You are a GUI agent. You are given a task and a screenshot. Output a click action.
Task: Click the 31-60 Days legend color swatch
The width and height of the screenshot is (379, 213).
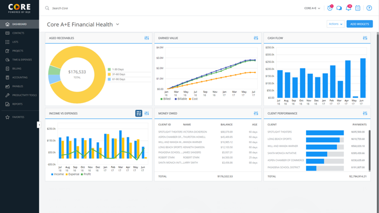109,74
